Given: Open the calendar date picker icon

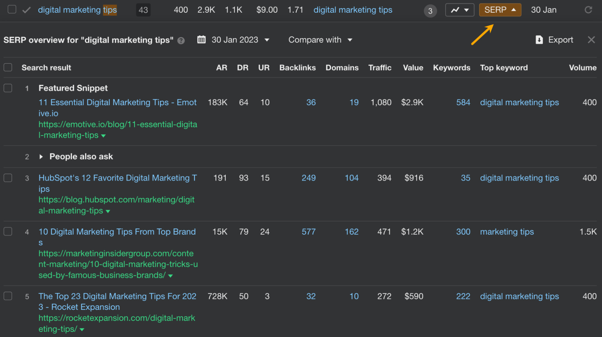Looking at the screenshot, I should 202,39.
